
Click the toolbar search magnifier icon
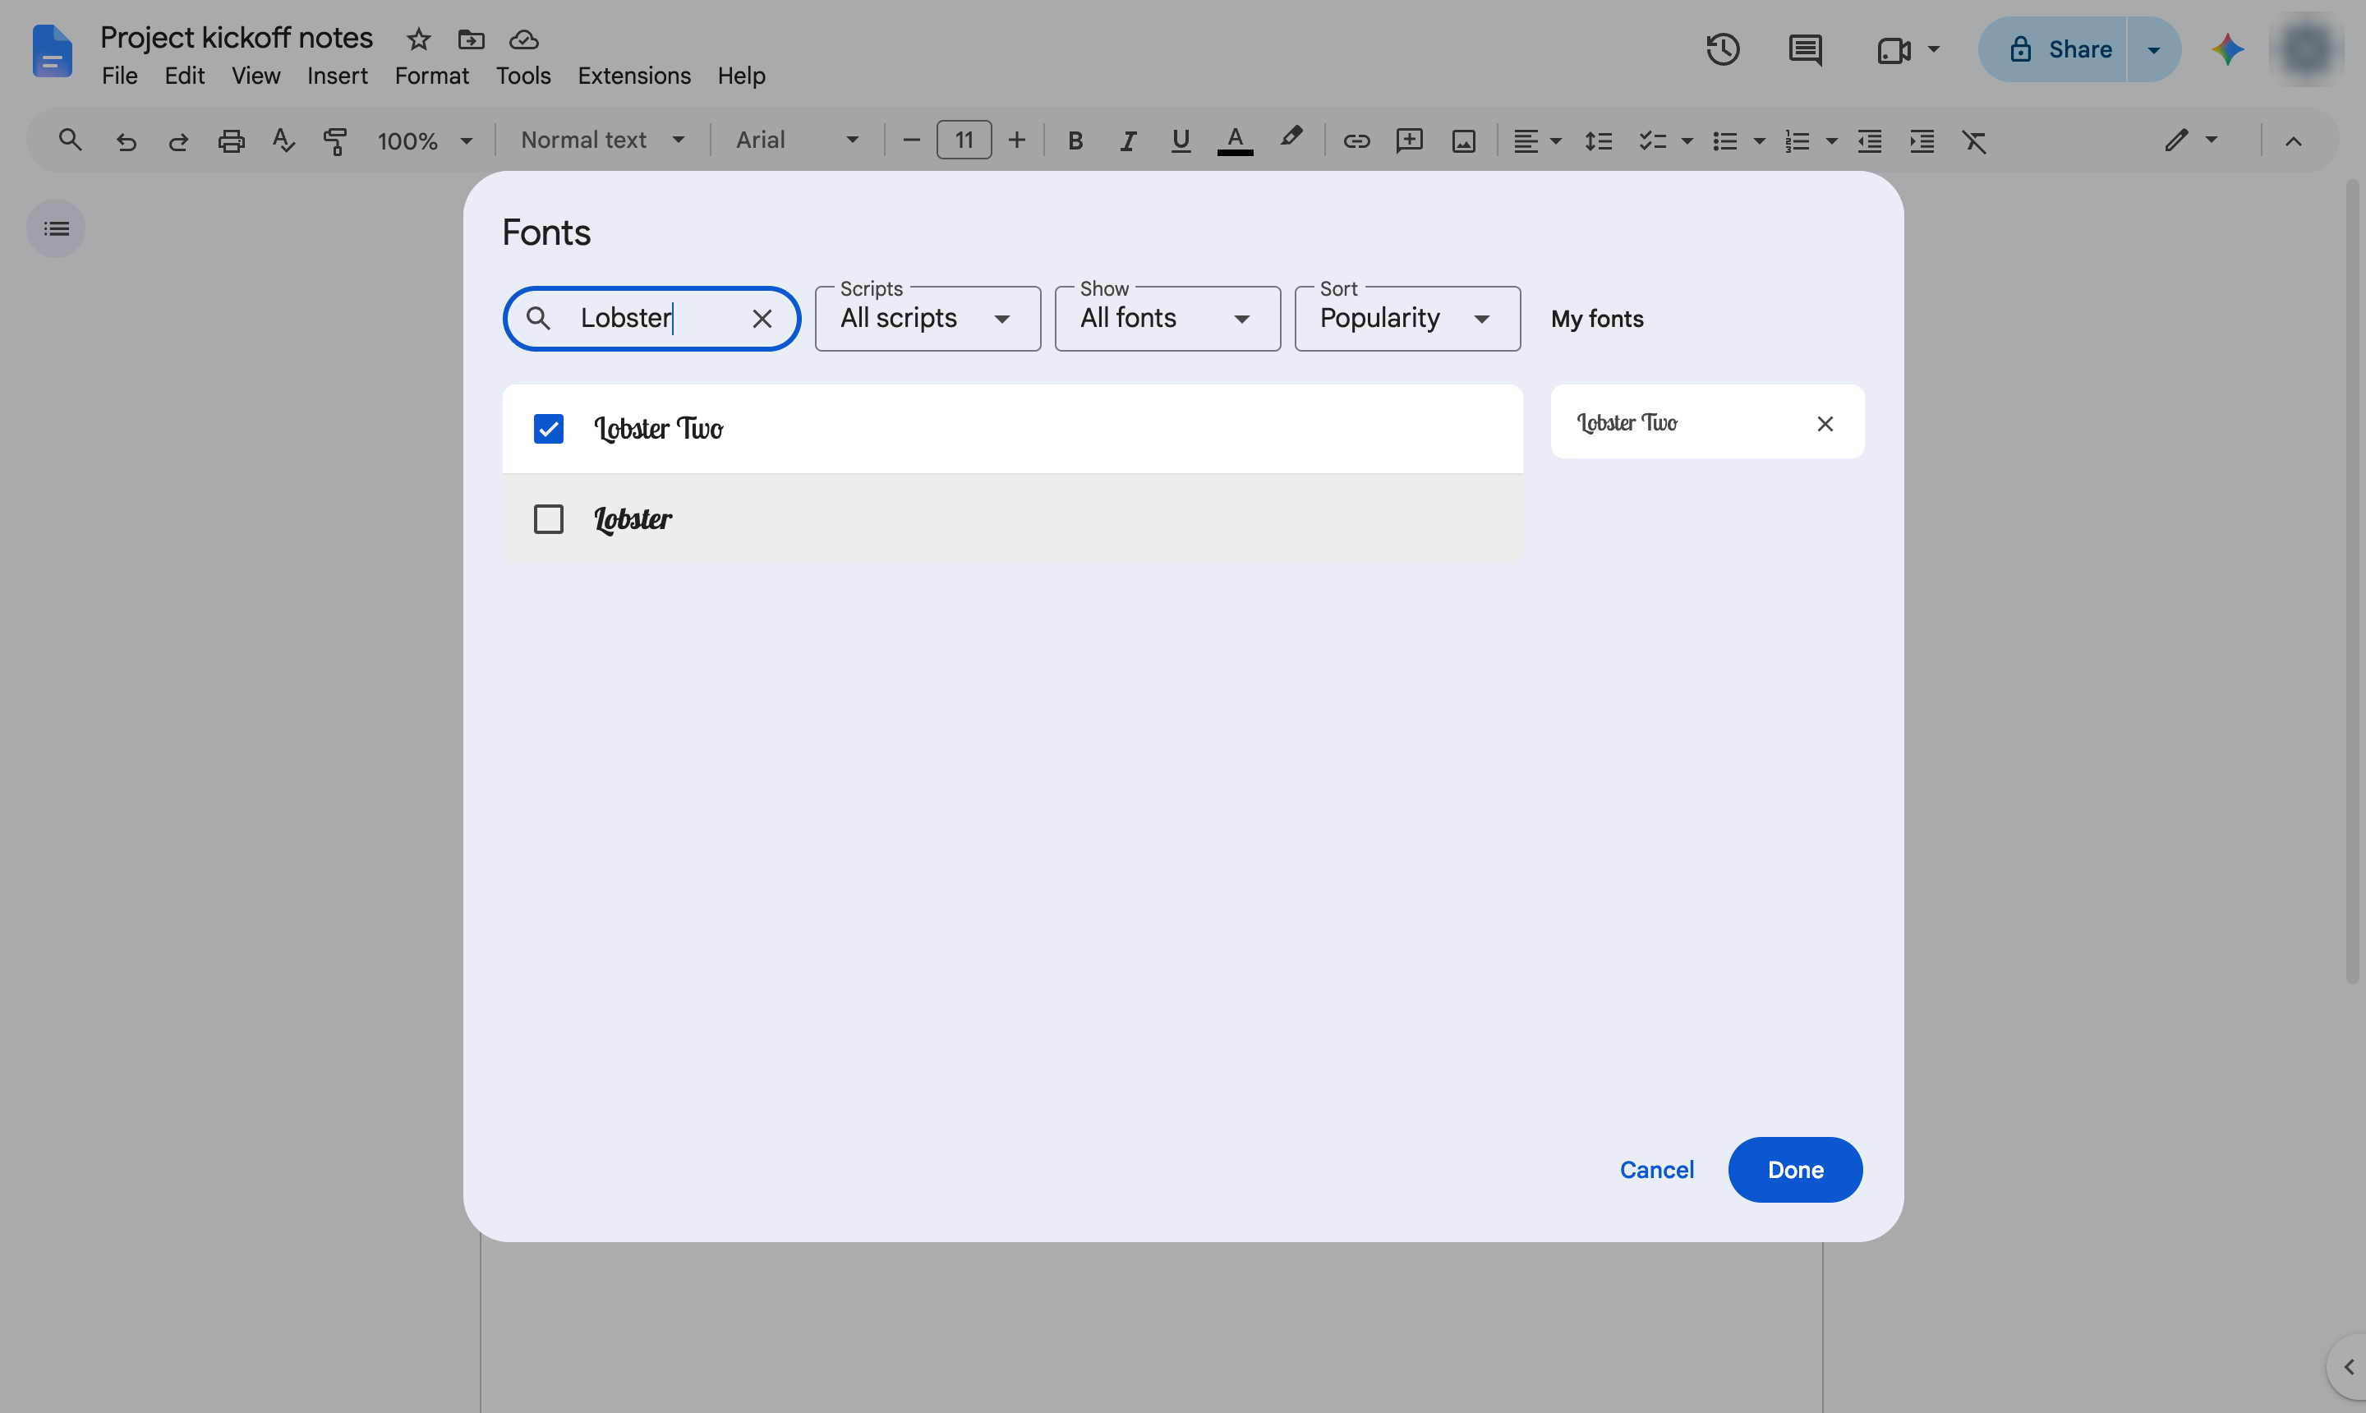70,140
